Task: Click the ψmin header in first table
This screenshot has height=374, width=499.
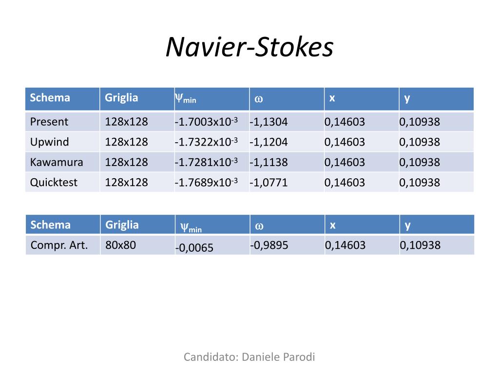Action: [186, 98]
